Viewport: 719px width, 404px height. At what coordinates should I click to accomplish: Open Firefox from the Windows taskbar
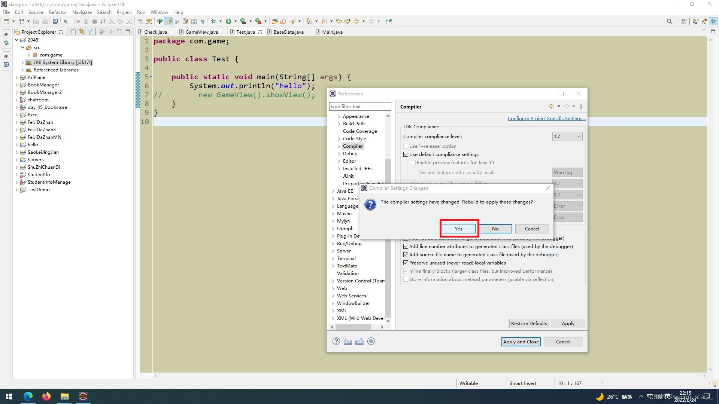point(46,396)
